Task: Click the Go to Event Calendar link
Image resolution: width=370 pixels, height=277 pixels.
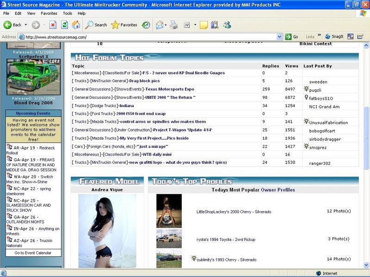Action: (33, 253)
